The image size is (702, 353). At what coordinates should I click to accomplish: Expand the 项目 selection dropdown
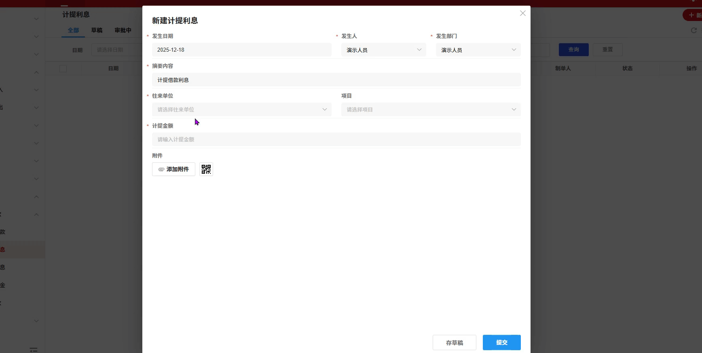(431, 109)
